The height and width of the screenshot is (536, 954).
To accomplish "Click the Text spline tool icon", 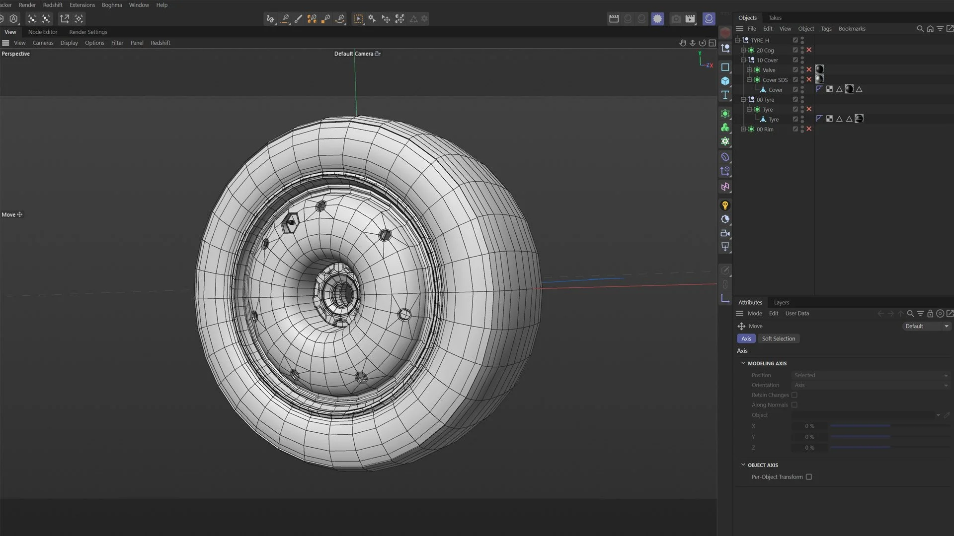I will pyautogui.click(x=725, y=95).
